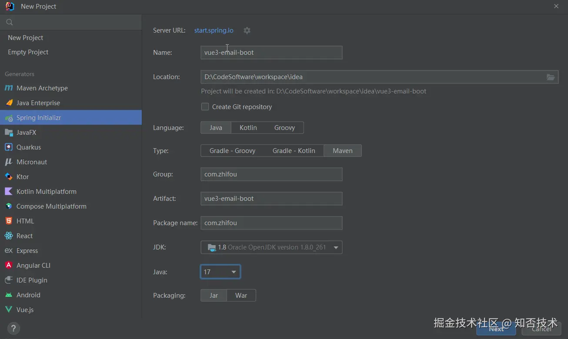This screenshot has width=568, height=339.
Task: Click the Vue.js logo icon
Action: point(9,310)
